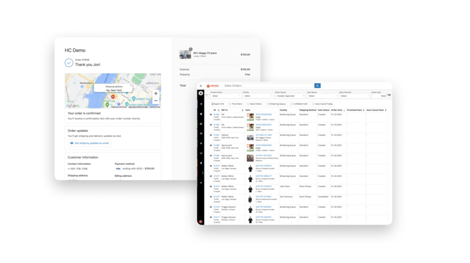Click the Sales Orders search field

[x=278, y=86]
